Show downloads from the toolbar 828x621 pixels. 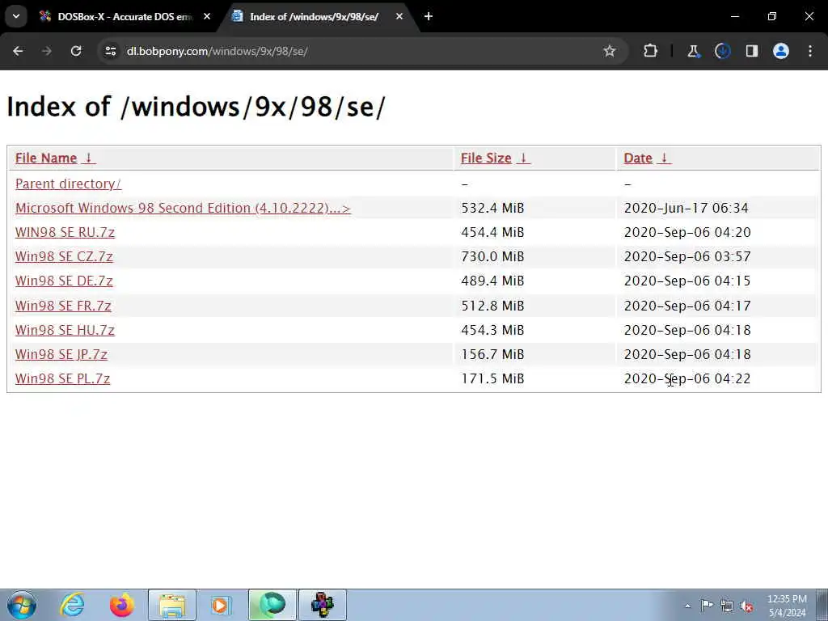[722, 51]
